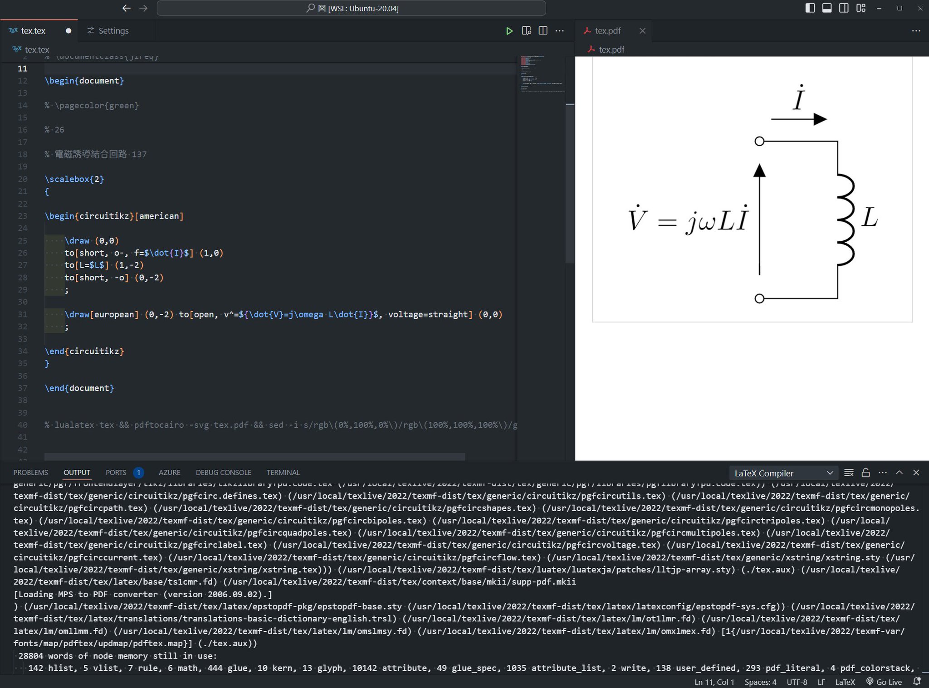The width and height of the screenshot is (929, 688).
Task: Switch to the TERMINAL tab
Action: click(x=283, y=473)
